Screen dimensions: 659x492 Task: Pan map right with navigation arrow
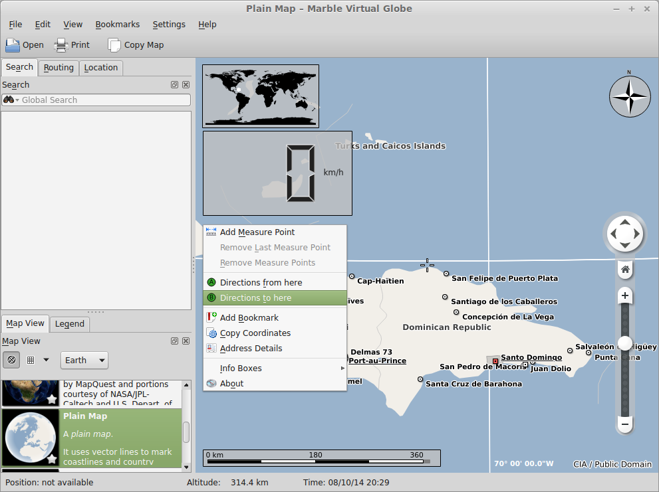(x=637, y=234)
